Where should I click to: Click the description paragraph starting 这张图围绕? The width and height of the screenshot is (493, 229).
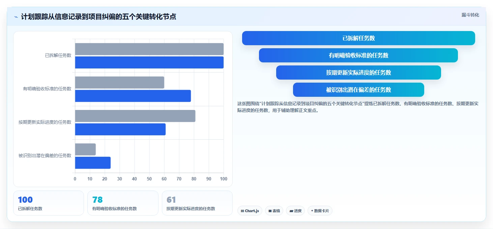[x=358, y=107]
